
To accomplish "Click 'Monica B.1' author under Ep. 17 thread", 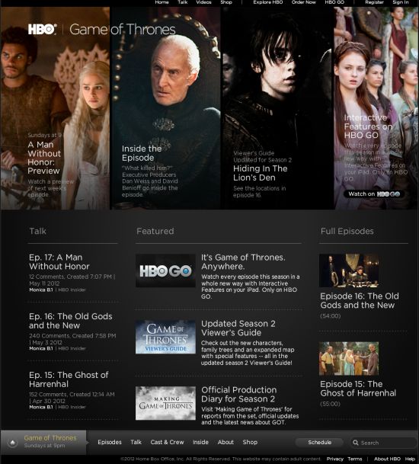I will pyautogui.click(x=41, y=290).
